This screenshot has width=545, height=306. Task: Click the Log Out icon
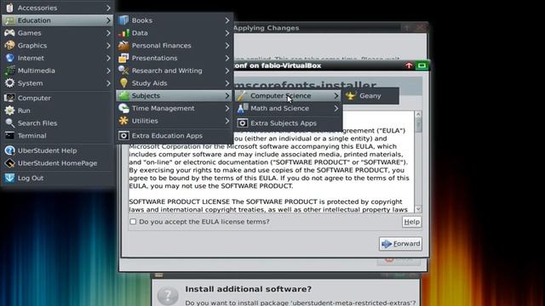(x=9, y=178)
